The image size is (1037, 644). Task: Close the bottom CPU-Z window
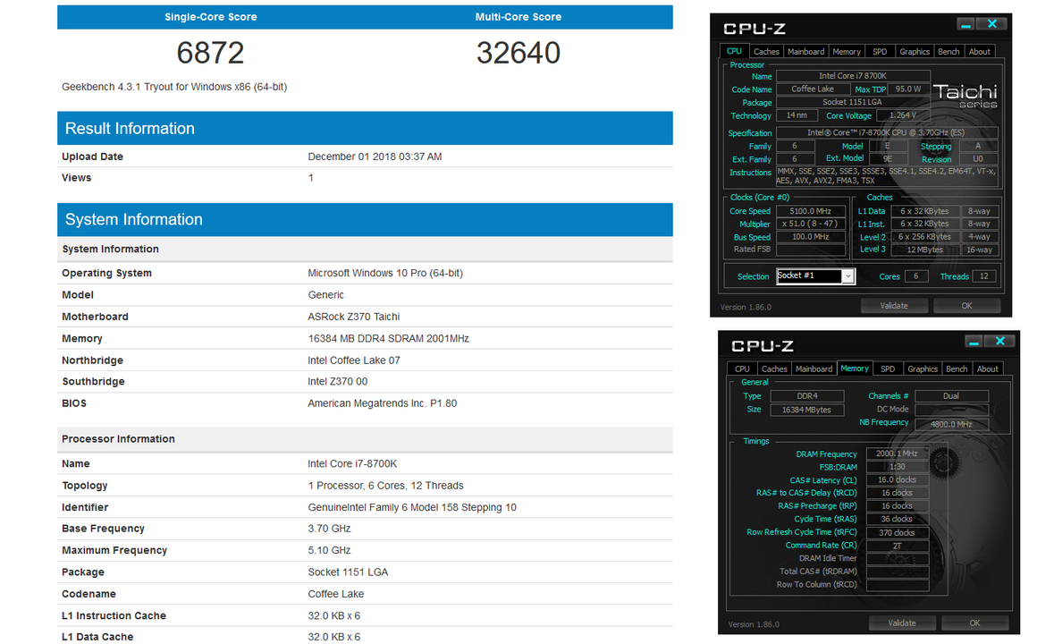[1000, 341]
